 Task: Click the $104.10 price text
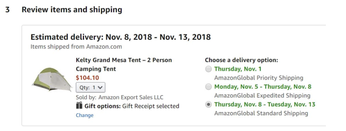[88, 78]
